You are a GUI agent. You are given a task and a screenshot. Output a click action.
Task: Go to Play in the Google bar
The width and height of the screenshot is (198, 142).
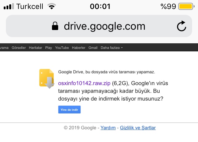click(x=49, y=48)
